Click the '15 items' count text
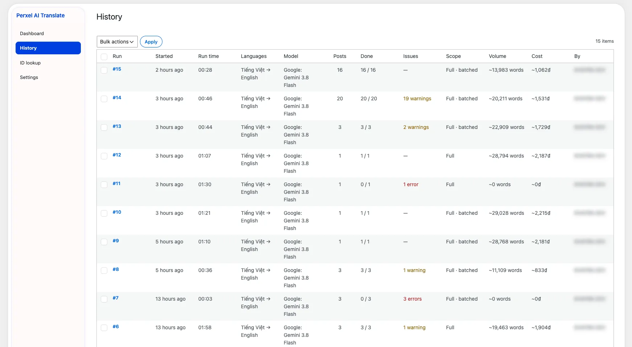This screenshot has height=347, width=632. click(x=604, y=41)
